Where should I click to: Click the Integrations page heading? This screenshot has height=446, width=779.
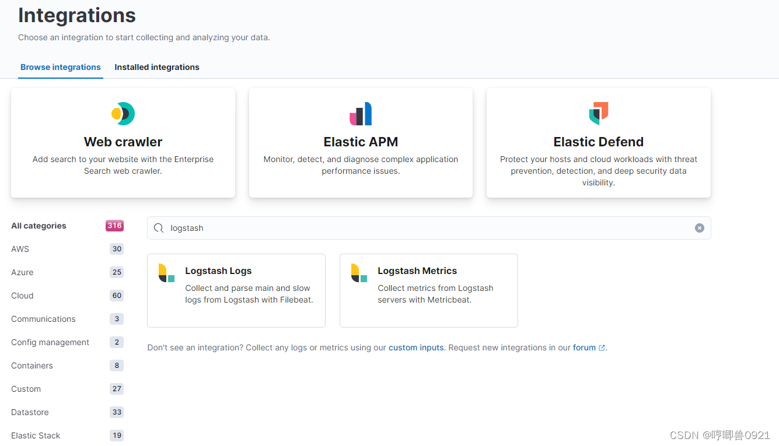coord(77,15)
